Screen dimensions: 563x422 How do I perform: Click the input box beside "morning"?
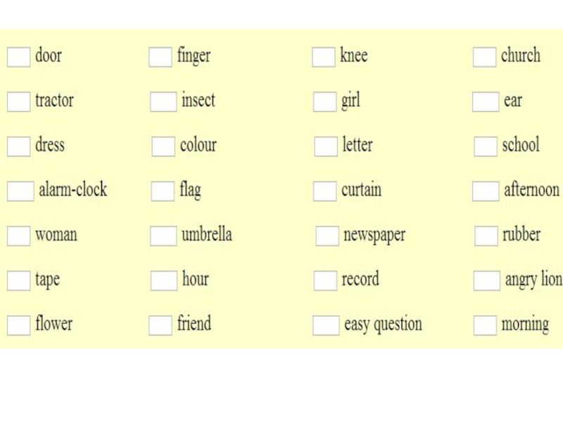point(484,326)
